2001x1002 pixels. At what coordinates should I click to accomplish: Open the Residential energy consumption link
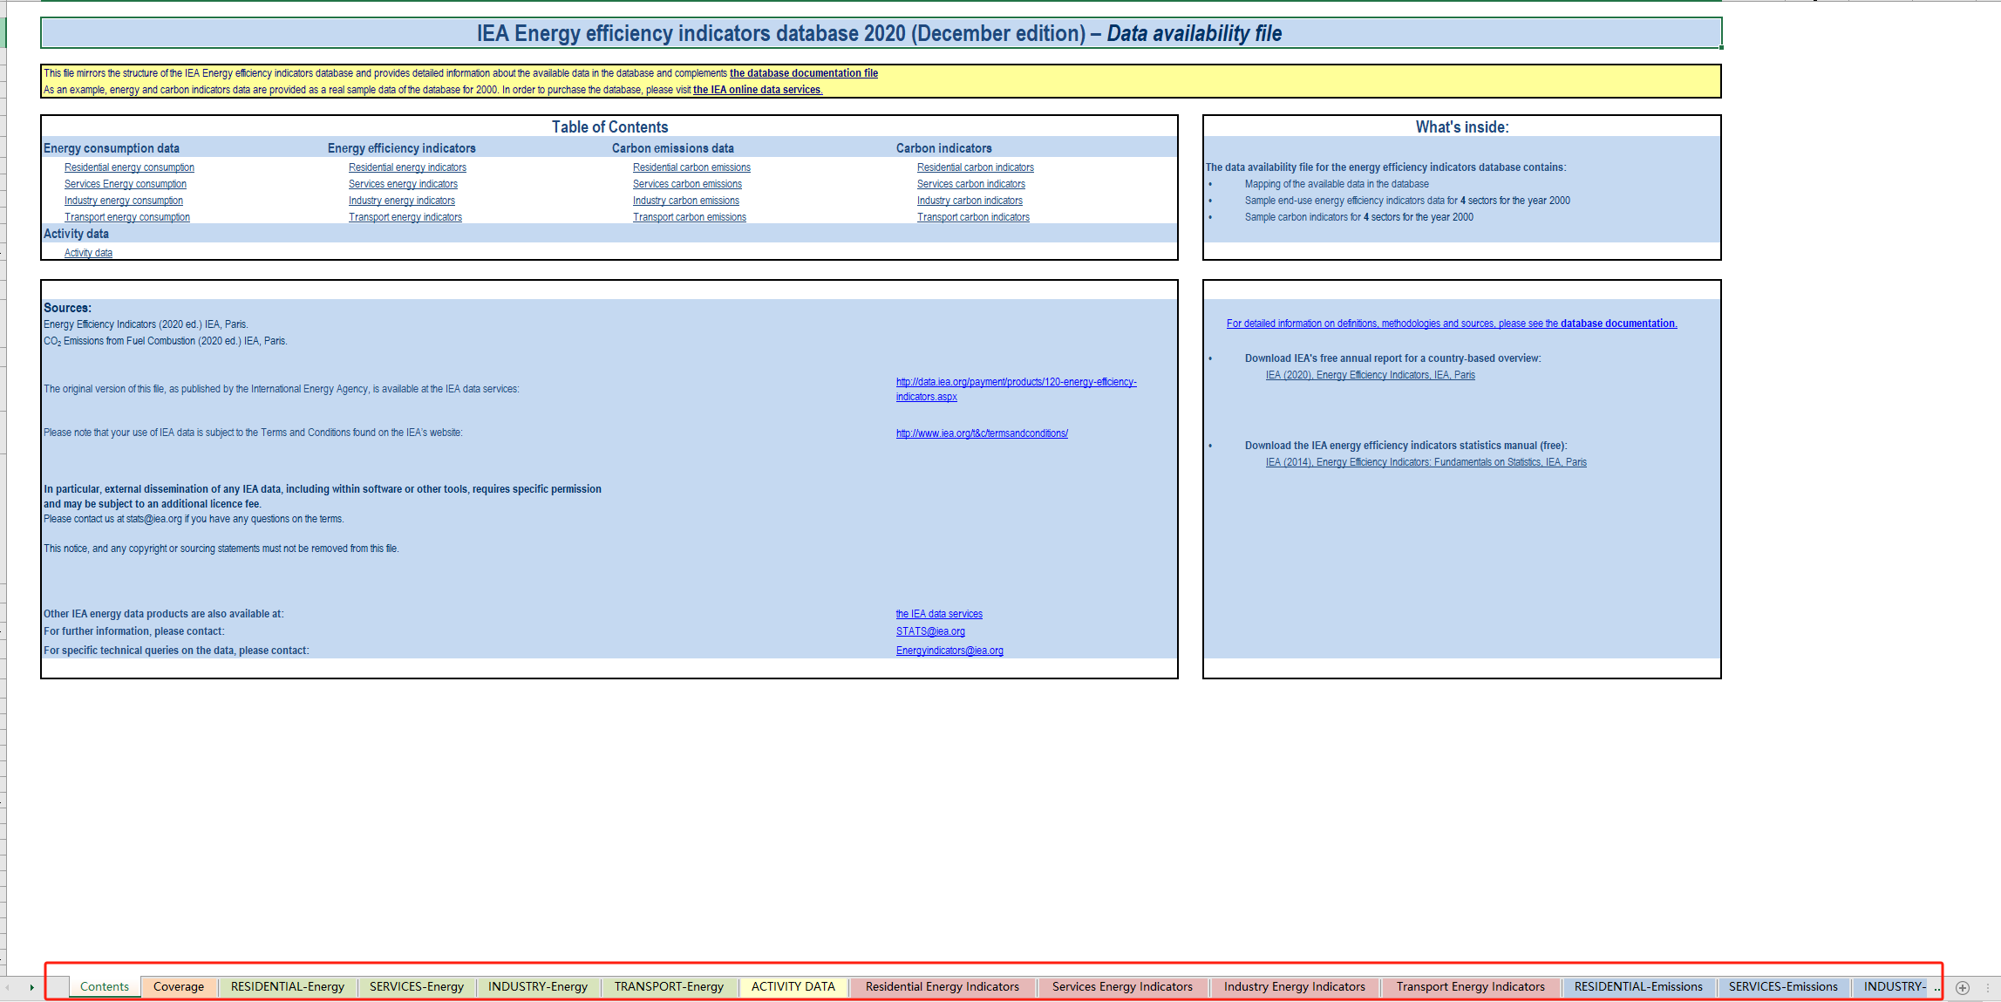[x=129, y=167]
